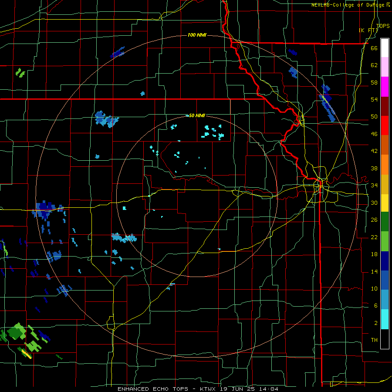Click the light pink legend swatch
This screenshot has height=392, width=392.
(385, 67)
